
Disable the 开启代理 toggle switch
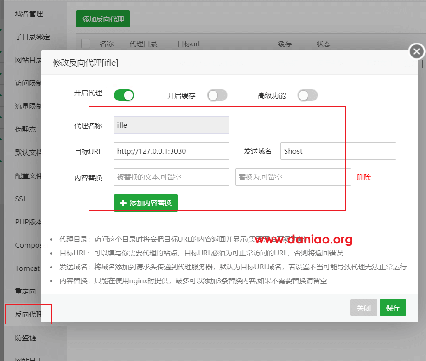[x=124, y=95]
